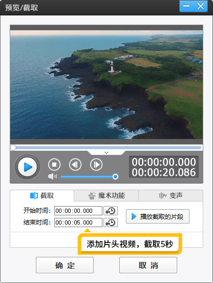
Task: Click the 播放截取的片段 button
Action: click(x=158, y=216)
